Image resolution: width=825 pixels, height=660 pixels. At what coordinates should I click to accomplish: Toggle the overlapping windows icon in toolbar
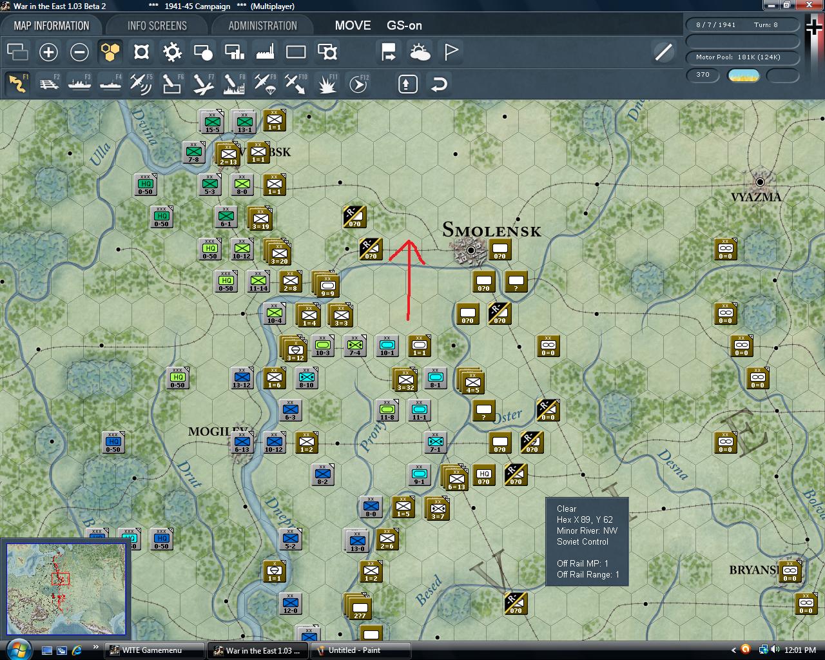(x=17, y=52)
